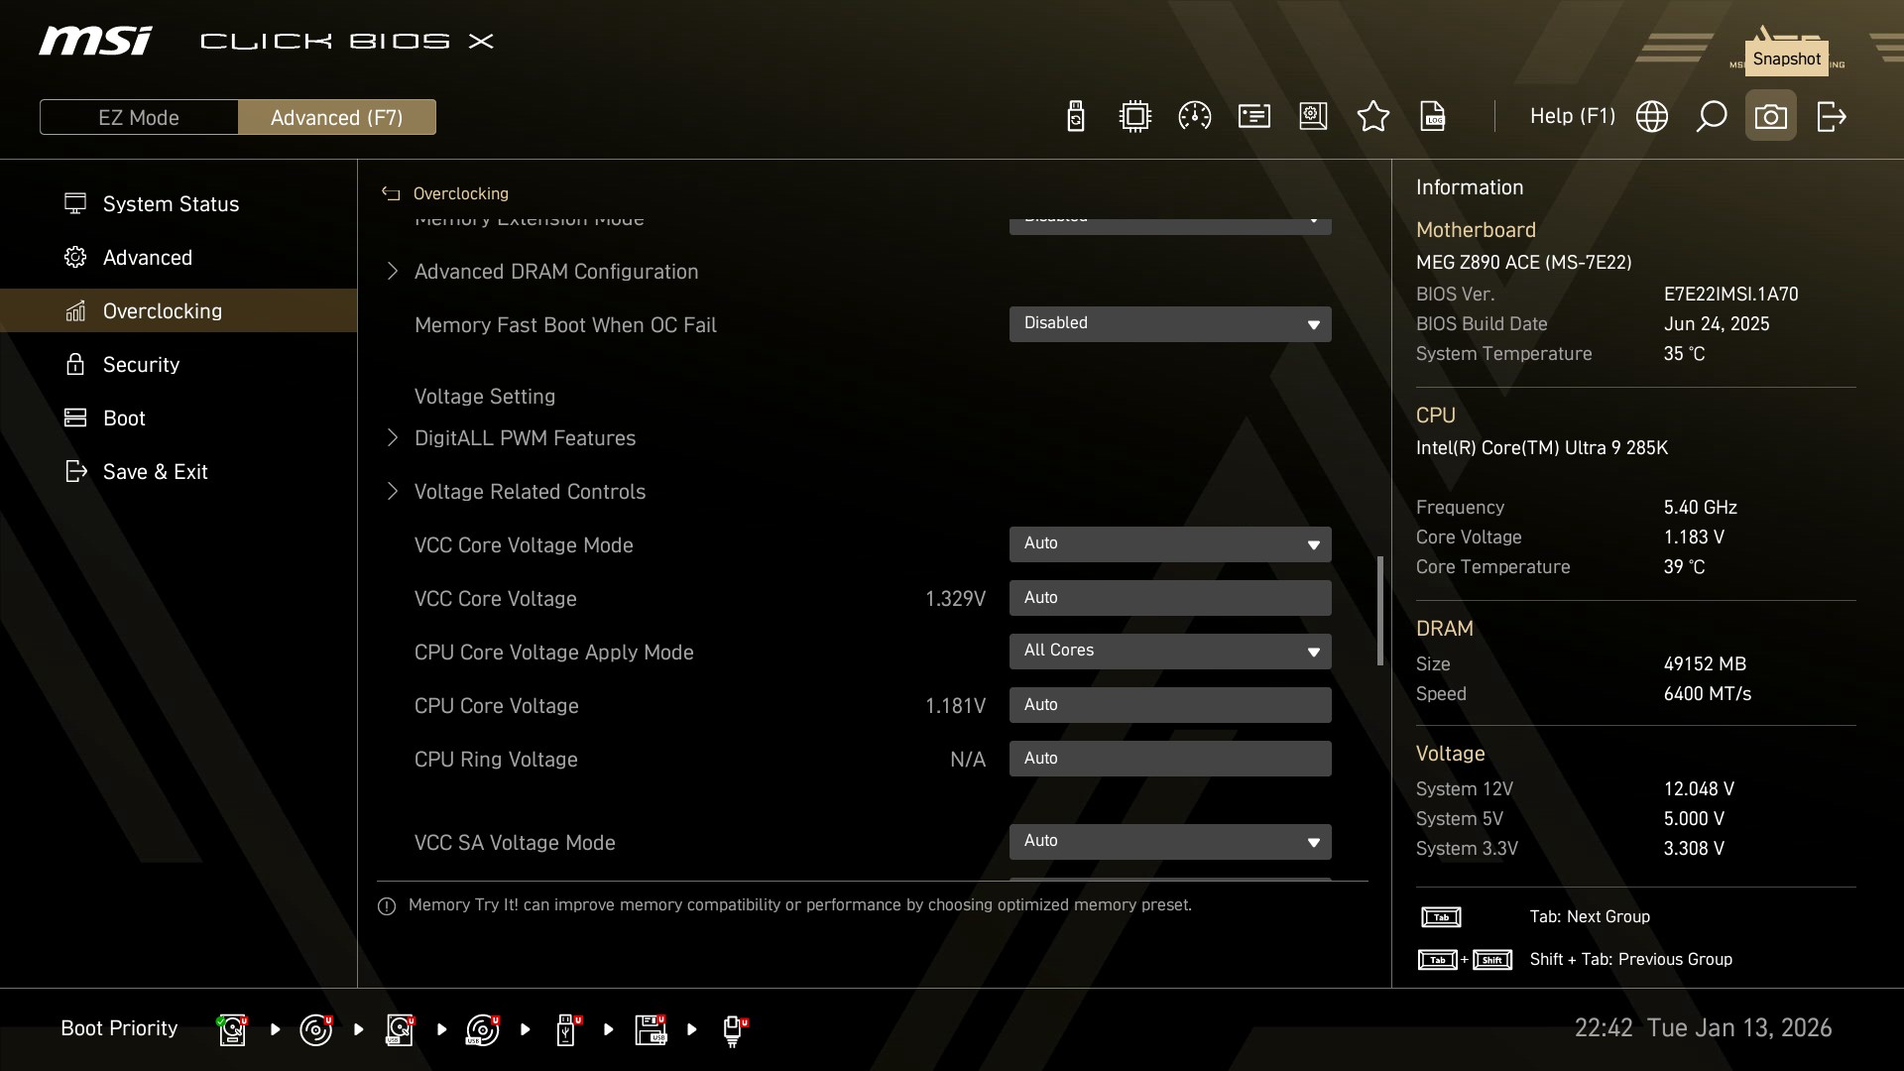
Task: Switch to EZ Mode
Action: click(x=139, y=117)
